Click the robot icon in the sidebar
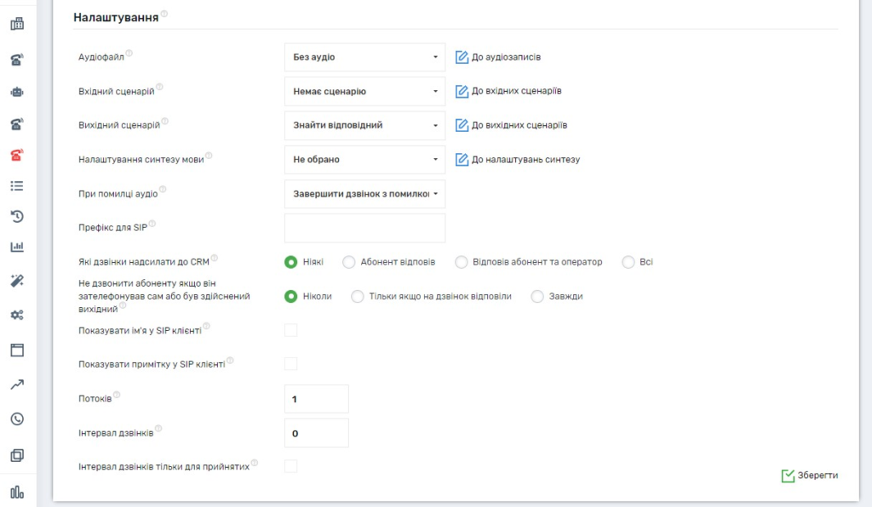The height and width of the screenshot is (507, 872). pos(16,92)
